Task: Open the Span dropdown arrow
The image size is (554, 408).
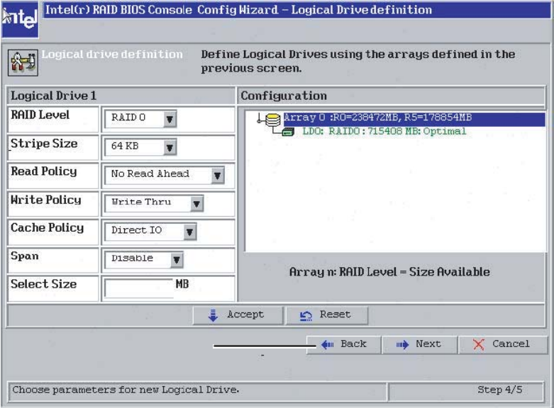Action: pyautogui.click(x=177, y=260)
